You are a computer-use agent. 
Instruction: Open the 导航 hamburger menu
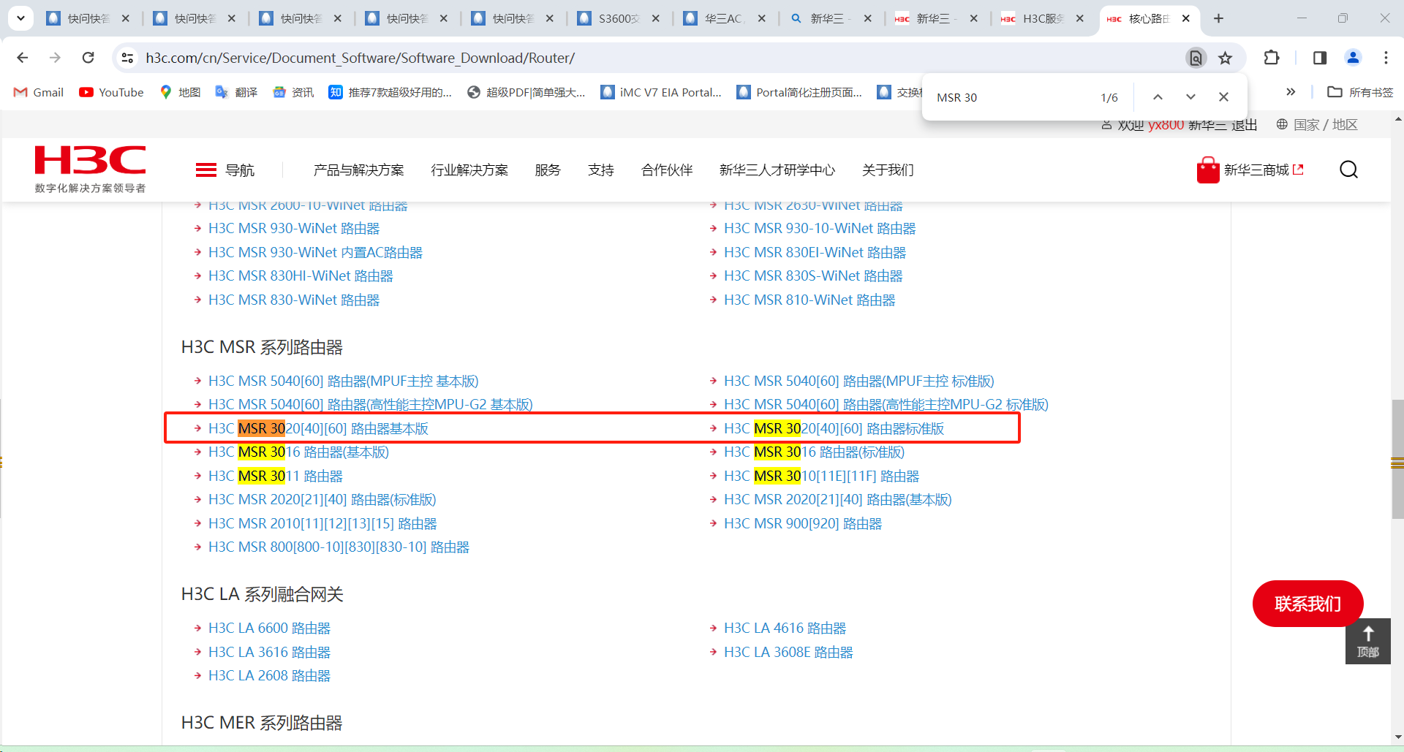coord(225,170)
